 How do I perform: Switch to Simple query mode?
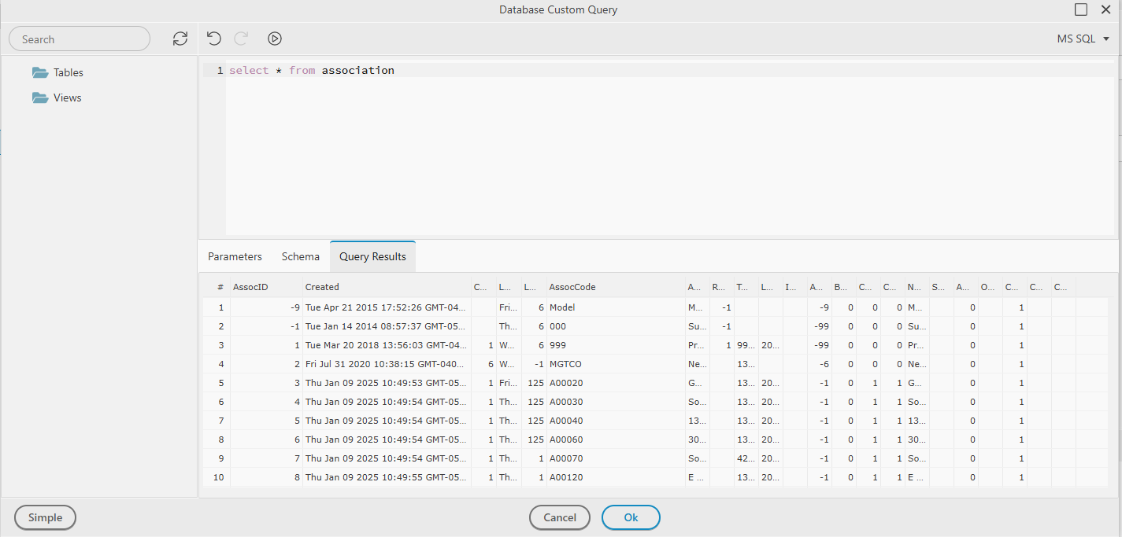click(x=45, y=517)
